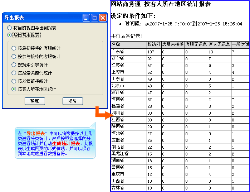Choose 按客人所在地区统计 option
This screenshot has width=250, height=192.
coord(14,89)
